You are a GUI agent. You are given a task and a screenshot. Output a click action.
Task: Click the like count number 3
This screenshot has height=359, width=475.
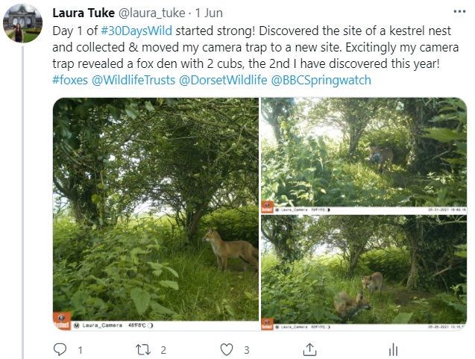coord(246,349)
